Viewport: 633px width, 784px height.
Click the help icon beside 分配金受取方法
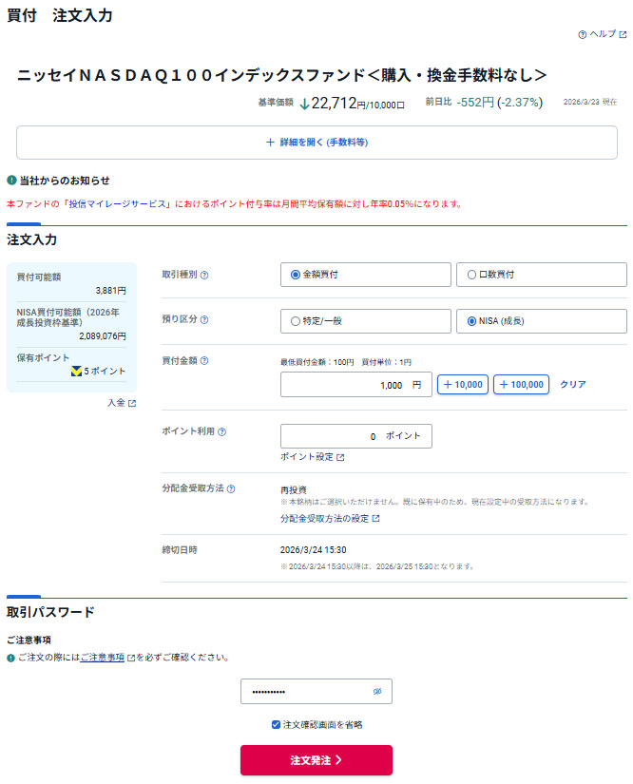pos(231,489)
